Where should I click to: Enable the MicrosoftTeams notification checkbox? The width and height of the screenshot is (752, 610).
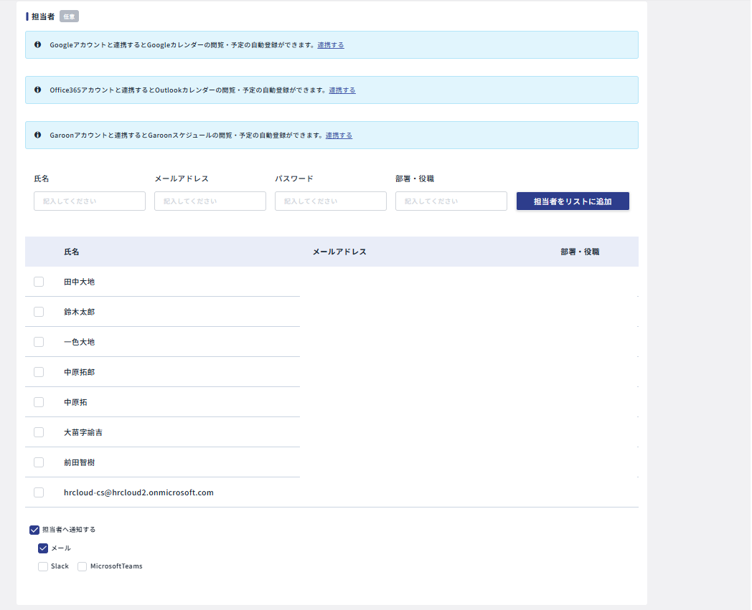tap(83, 566)
